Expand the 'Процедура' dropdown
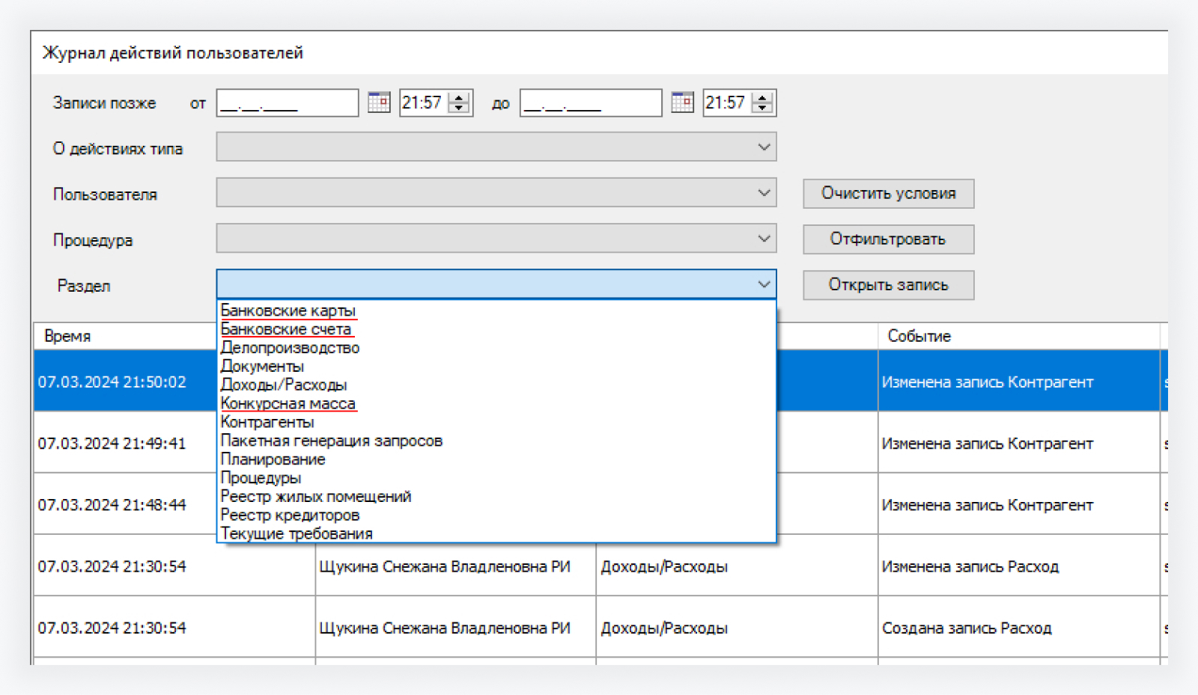This screenshot has width=1198, height=695. 764,239
